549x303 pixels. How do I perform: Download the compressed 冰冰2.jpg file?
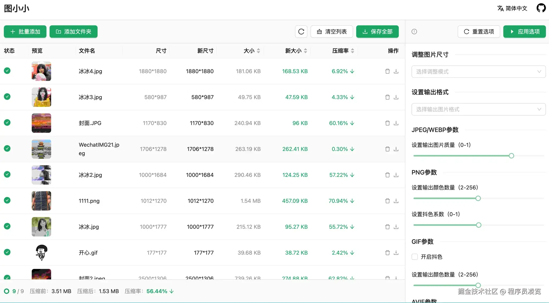point(396,175)
